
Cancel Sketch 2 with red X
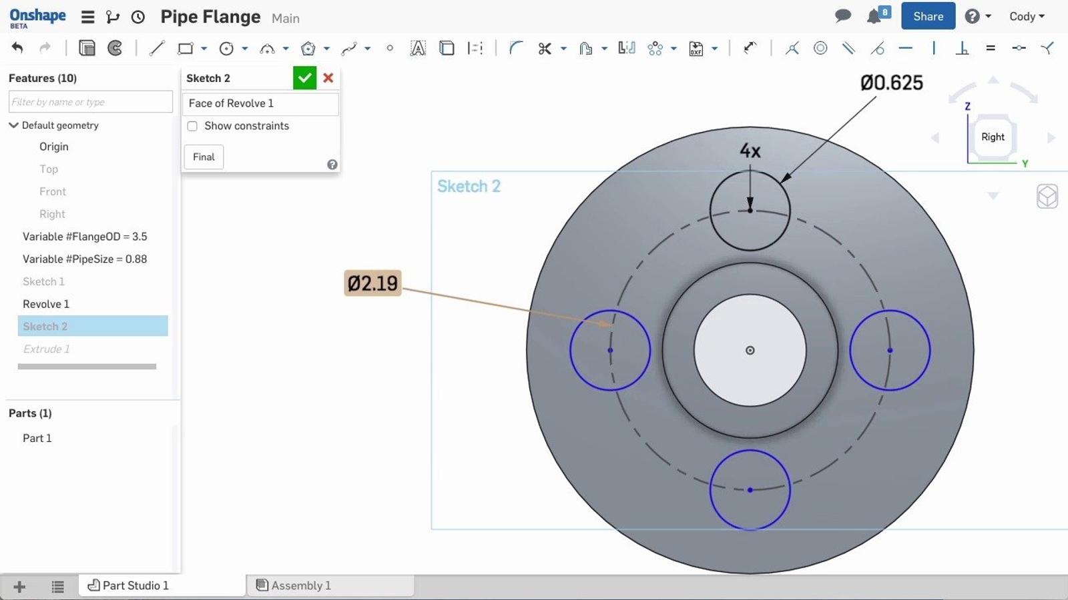click(328, 78)
